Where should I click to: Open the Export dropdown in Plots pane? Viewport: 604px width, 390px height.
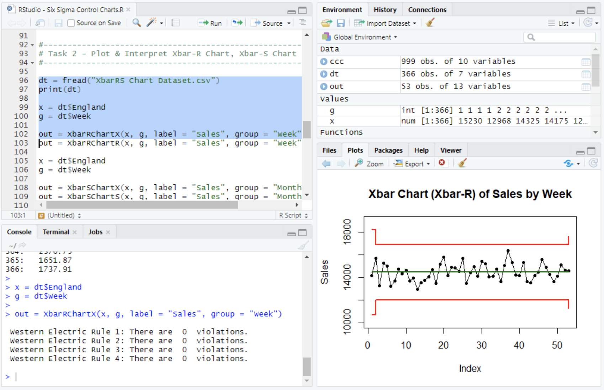[x=412, y=163]
